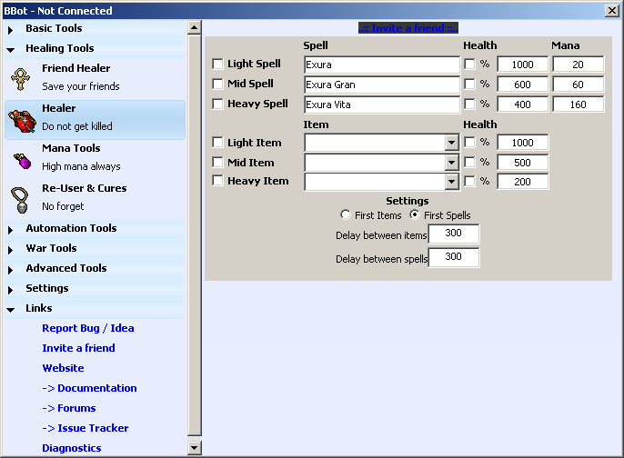Open the Advanced Tools menu group
Image resolution: width=624 pixels, height=458 pixels.
click(65, 268)
